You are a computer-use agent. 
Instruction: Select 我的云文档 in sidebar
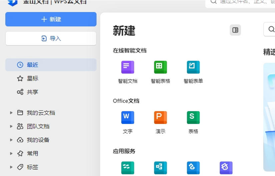[x=41, y=113]
